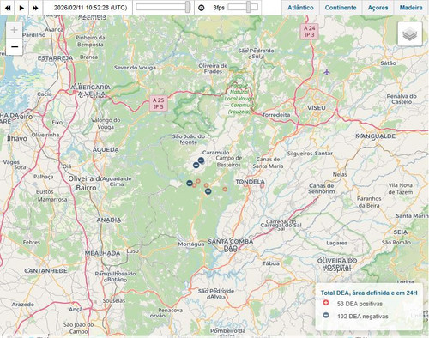Click the frame rate speed slider

[x=243, y=7]
